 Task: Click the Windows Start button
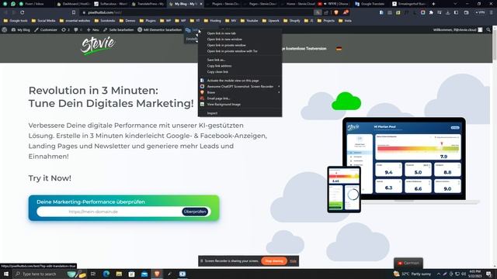pos(6,274)
